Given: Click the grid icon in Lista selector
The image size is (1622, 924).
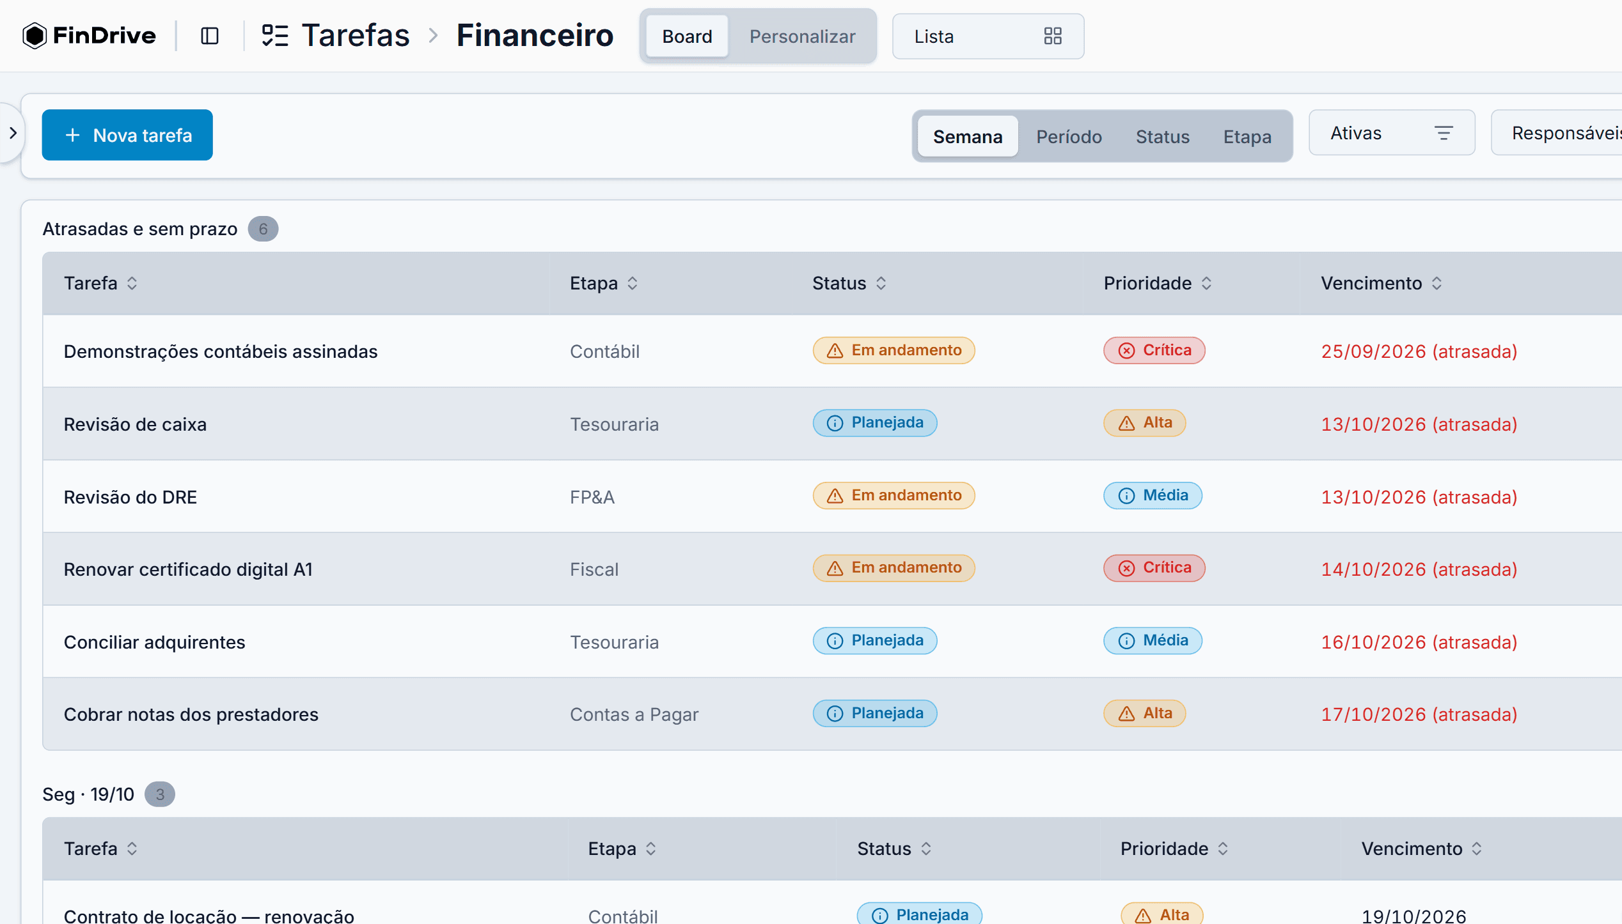Looking at the screenshot, I should tap(1053, 36).
